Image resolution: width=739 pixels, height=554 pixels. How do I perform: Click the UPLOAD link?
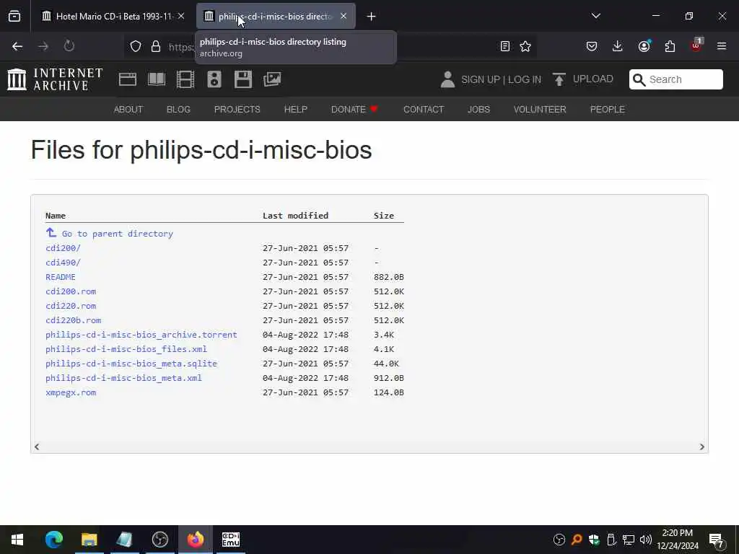(593, 79)
